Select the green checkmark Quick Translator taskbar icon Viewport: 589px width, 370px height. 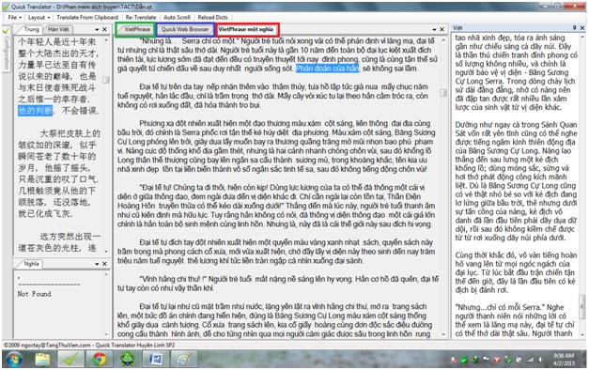click(x=70, y=359)
